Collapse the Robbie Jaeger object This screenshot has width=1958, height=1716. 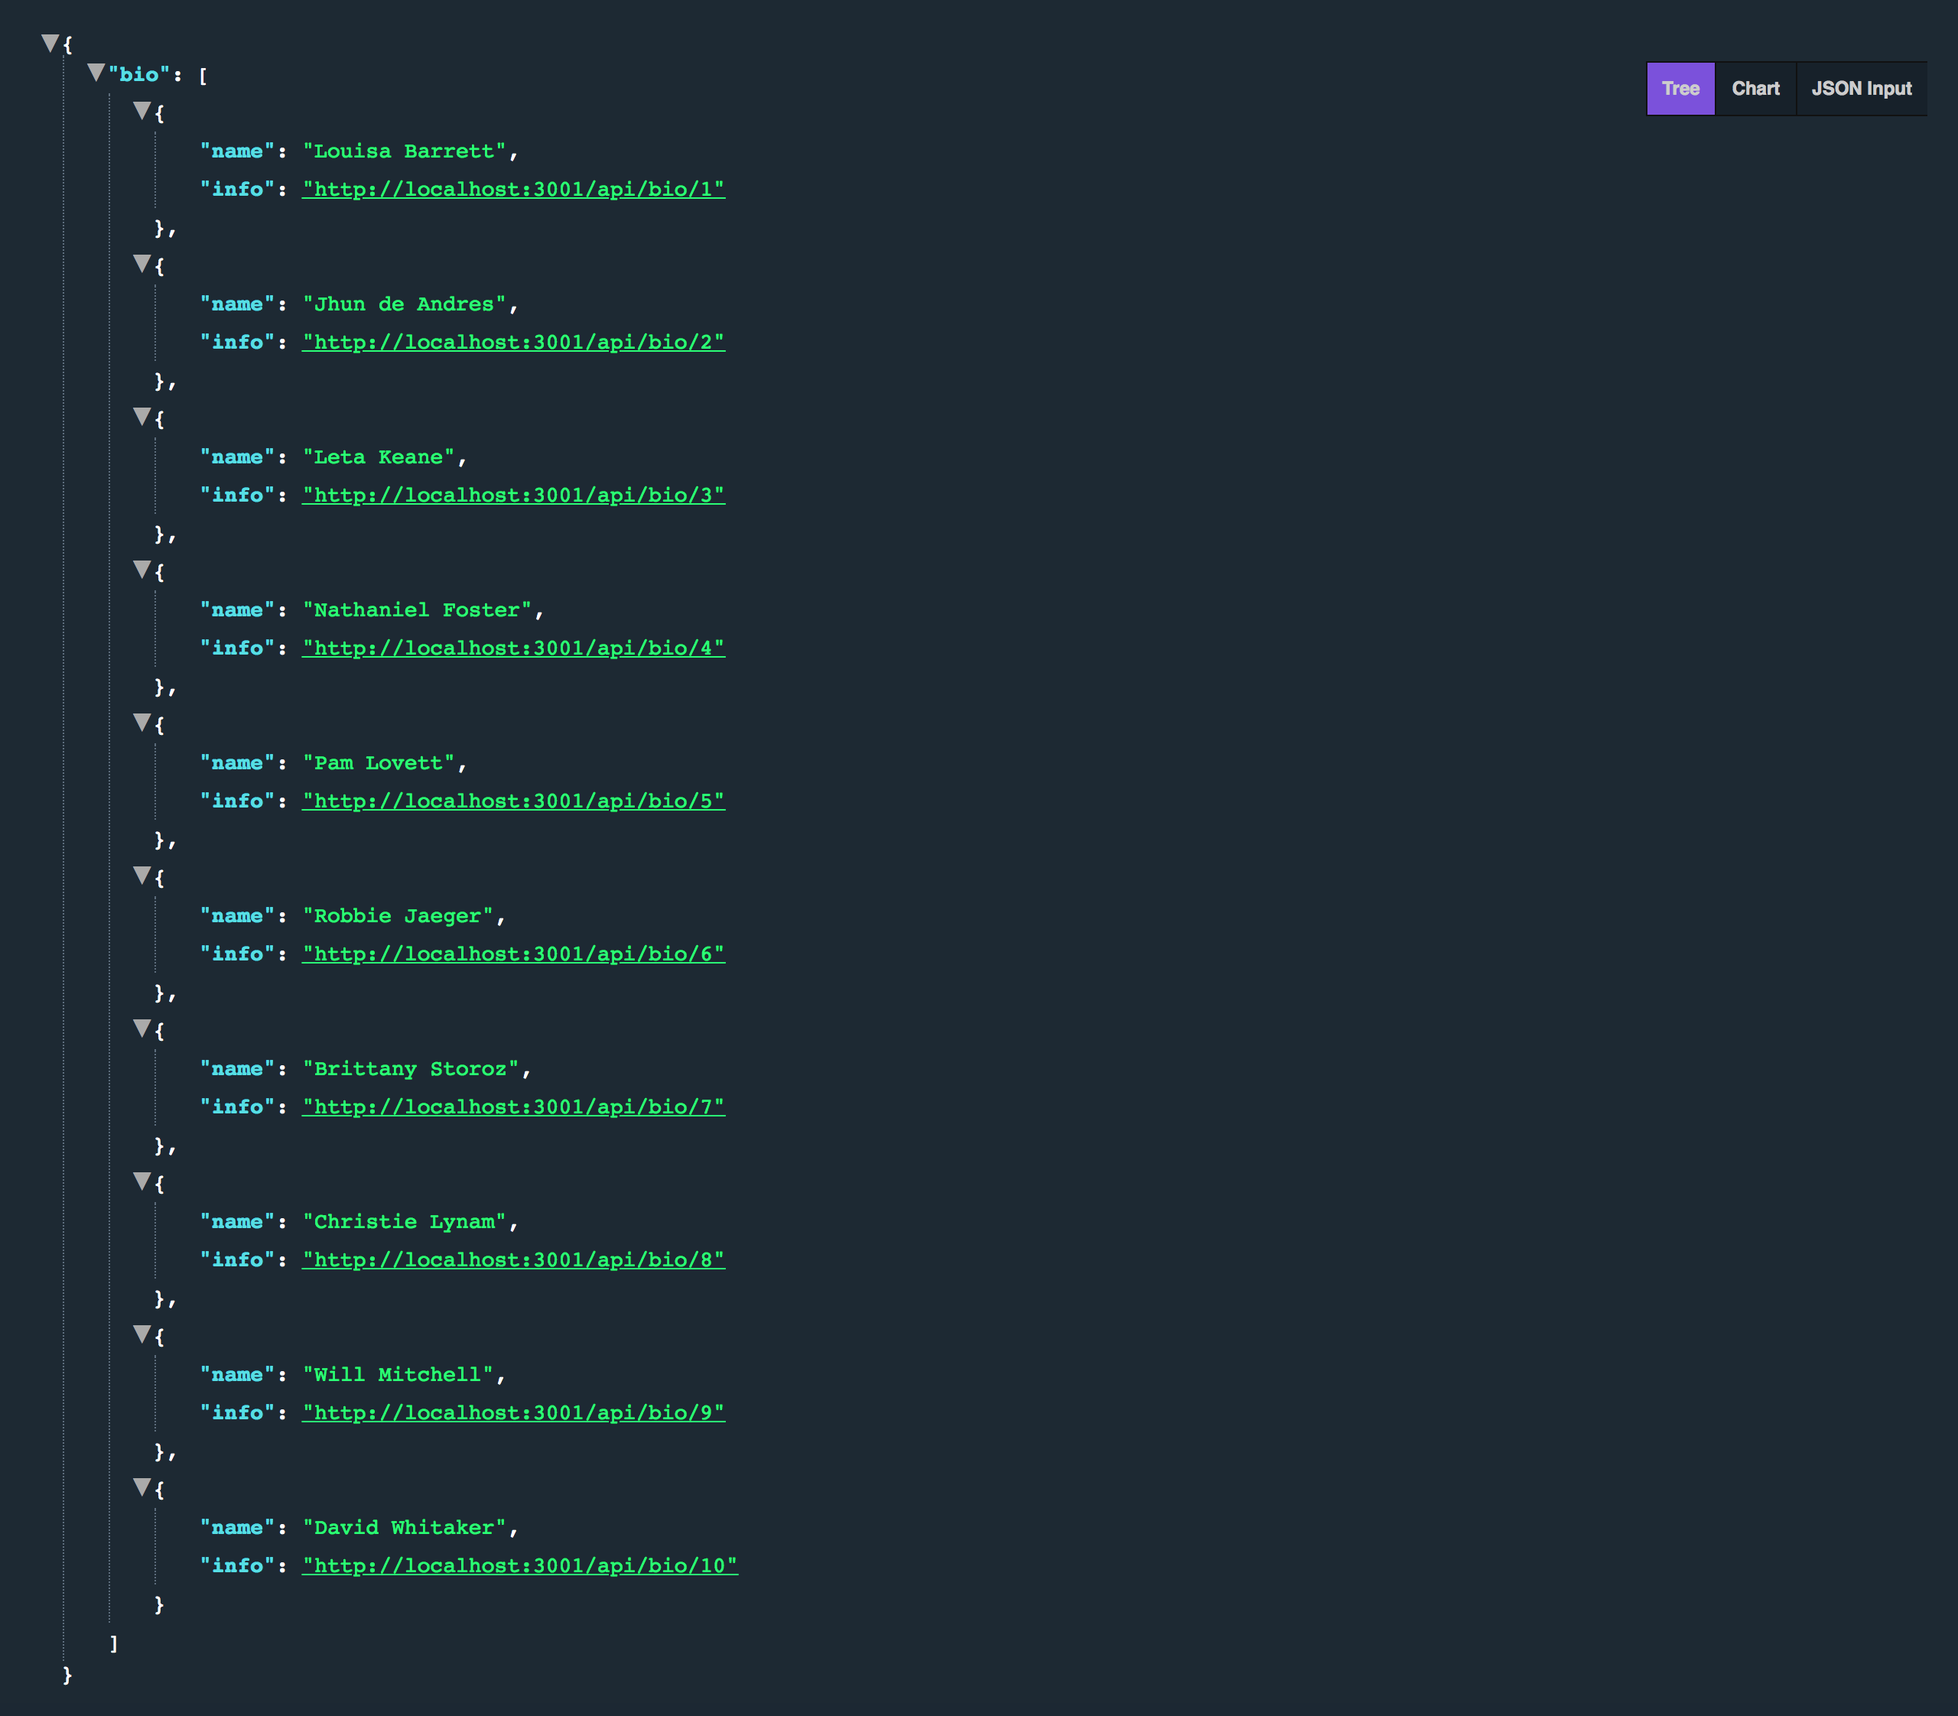point(141,876)
